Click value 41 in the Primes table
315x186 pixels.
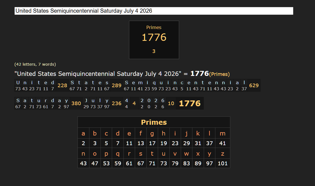point(223,143)
